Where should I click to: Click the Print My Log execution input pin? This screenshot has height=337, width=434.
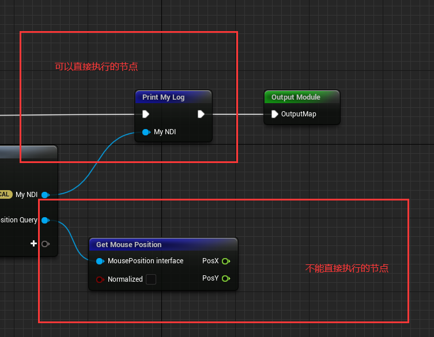146,114
